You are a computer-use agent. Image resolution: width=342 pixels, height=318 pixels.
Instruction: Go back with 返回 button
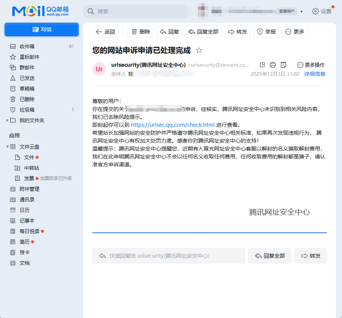coord(105,32)
